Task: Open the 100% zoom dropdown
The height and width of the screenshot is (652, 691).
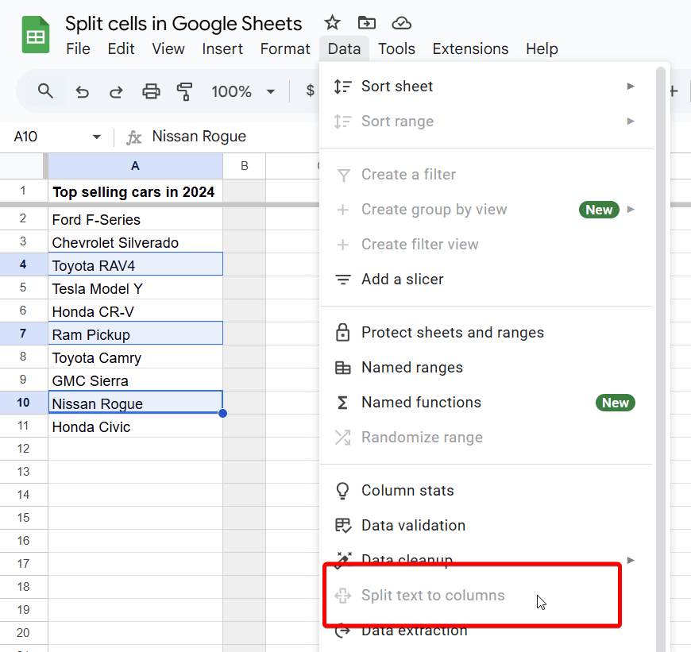Action: click(x=243, y=91)
